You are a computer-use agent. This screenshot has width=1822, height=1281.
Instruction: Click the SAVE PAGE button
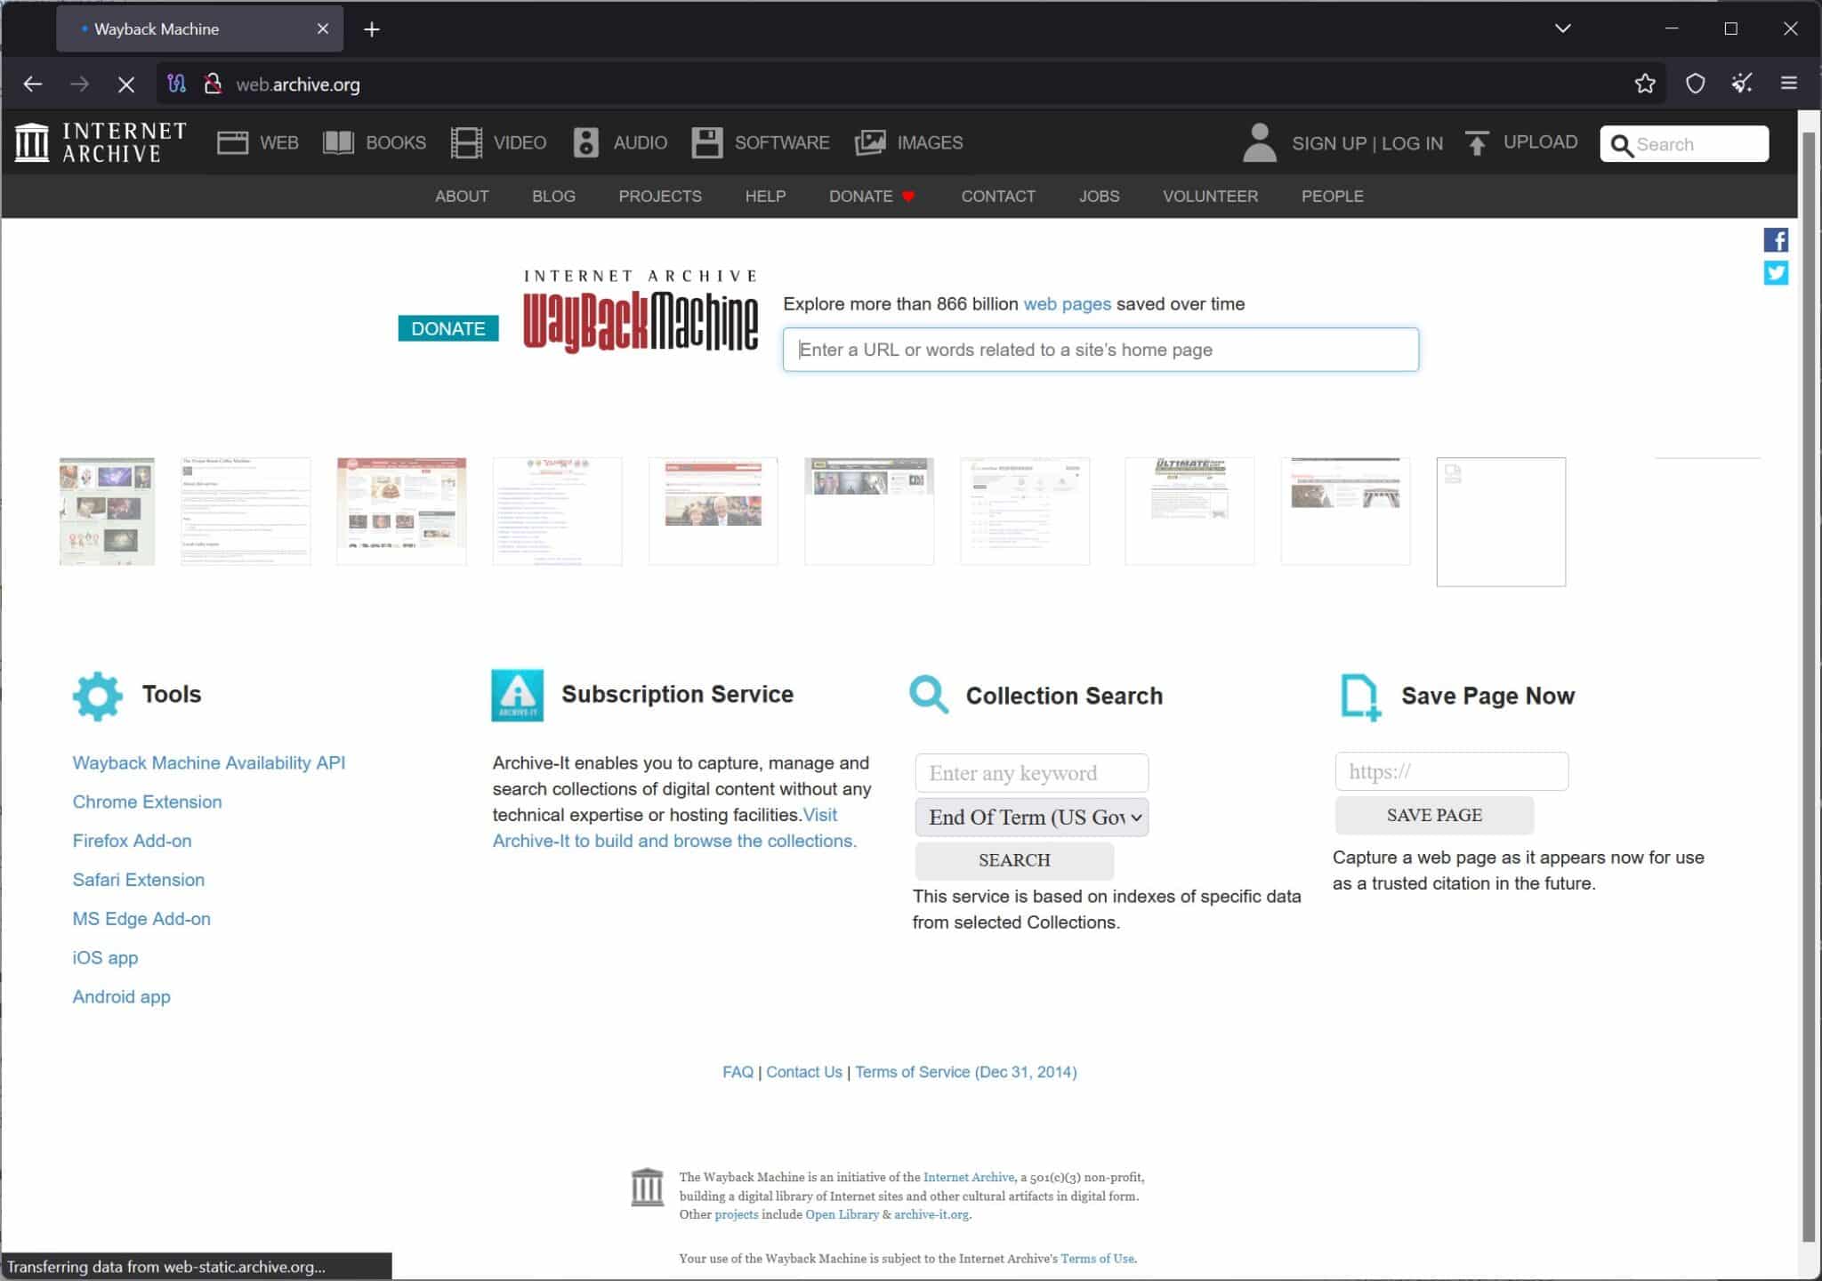click(x=1434, y=815)
